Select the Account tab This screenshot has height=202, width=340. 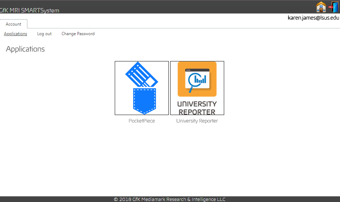coord(14,24)
